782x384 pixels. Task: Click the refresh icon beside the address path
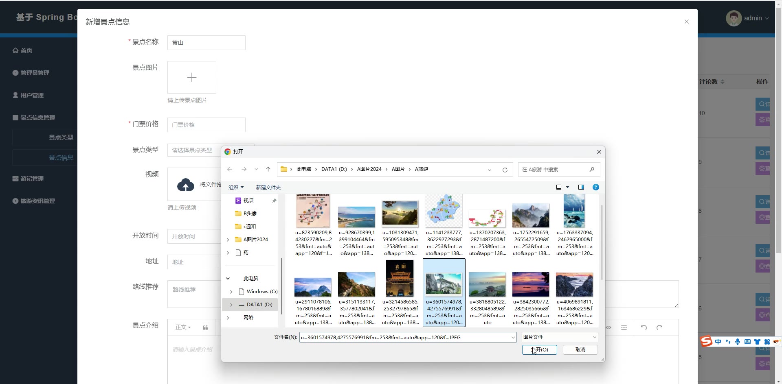[x=505, y=170]
